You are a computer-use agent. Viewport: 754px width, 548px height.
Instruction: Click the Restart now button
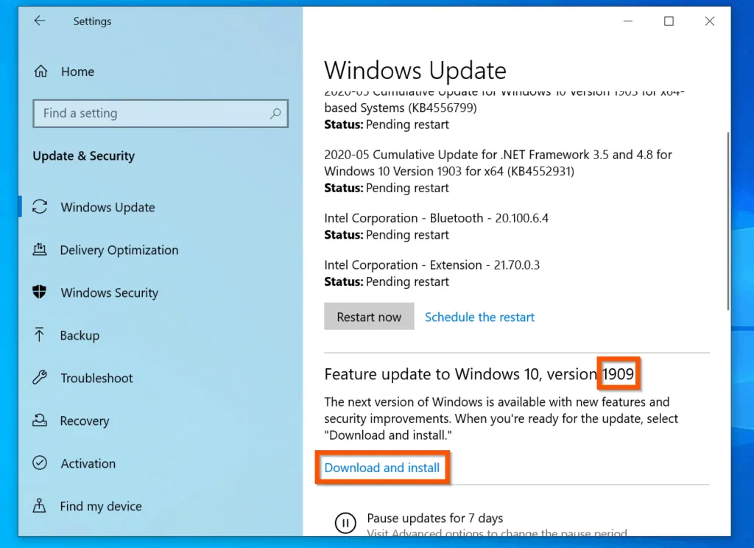click(x=369, y=316)
